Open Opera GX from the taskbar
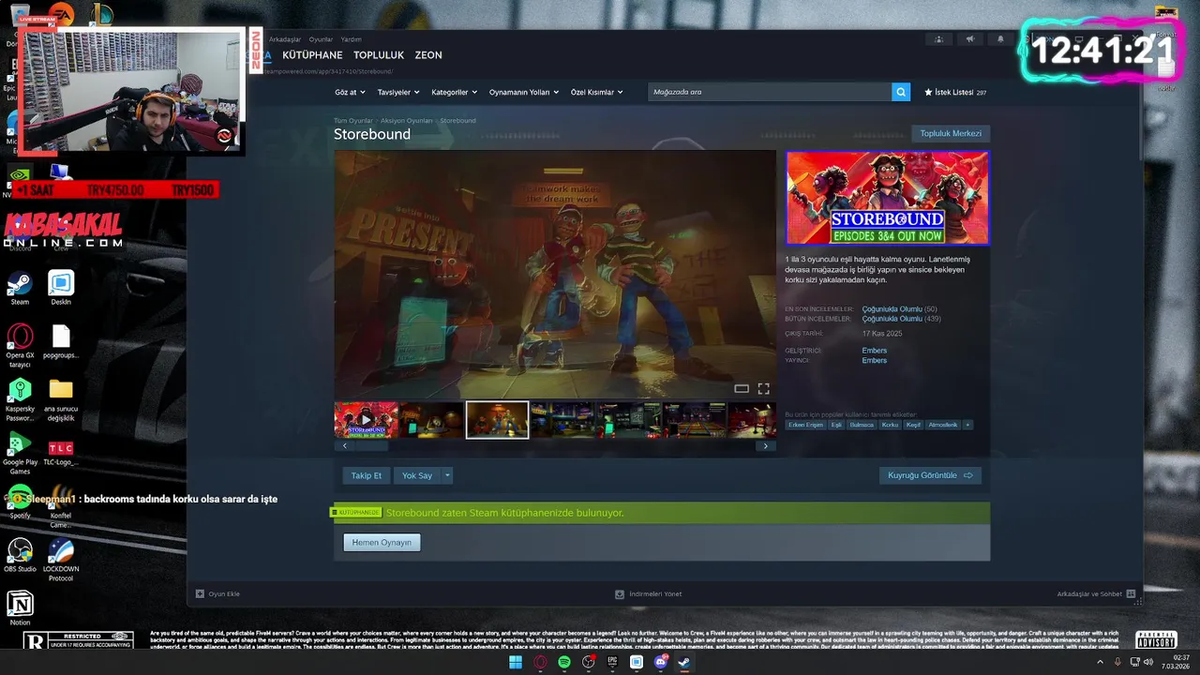 [540, 662]
